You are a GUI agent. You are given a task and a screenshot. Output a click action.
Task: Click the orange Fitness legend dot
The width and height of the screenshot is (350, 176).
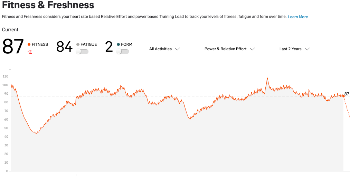coord(29,44)
